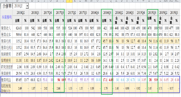Select the 合併單季 label cell
181x97 pixels.
click(7, 6)
